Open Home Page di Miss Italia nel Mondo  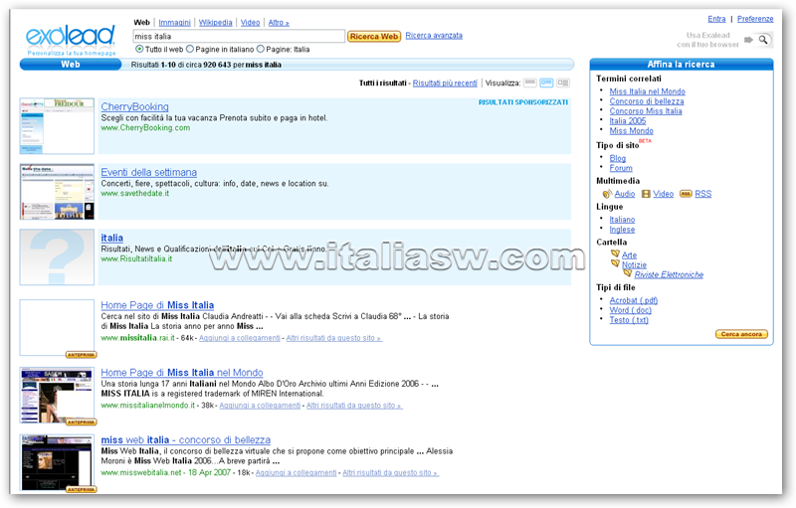point(182,373)
